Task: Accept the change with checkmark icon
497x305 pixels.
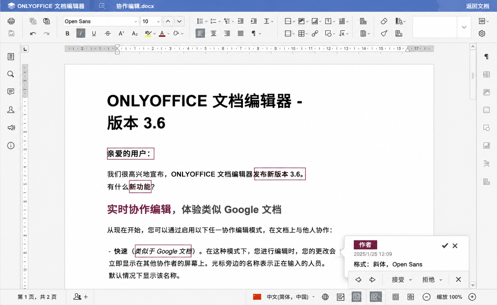Action: (x=445, y=246)
